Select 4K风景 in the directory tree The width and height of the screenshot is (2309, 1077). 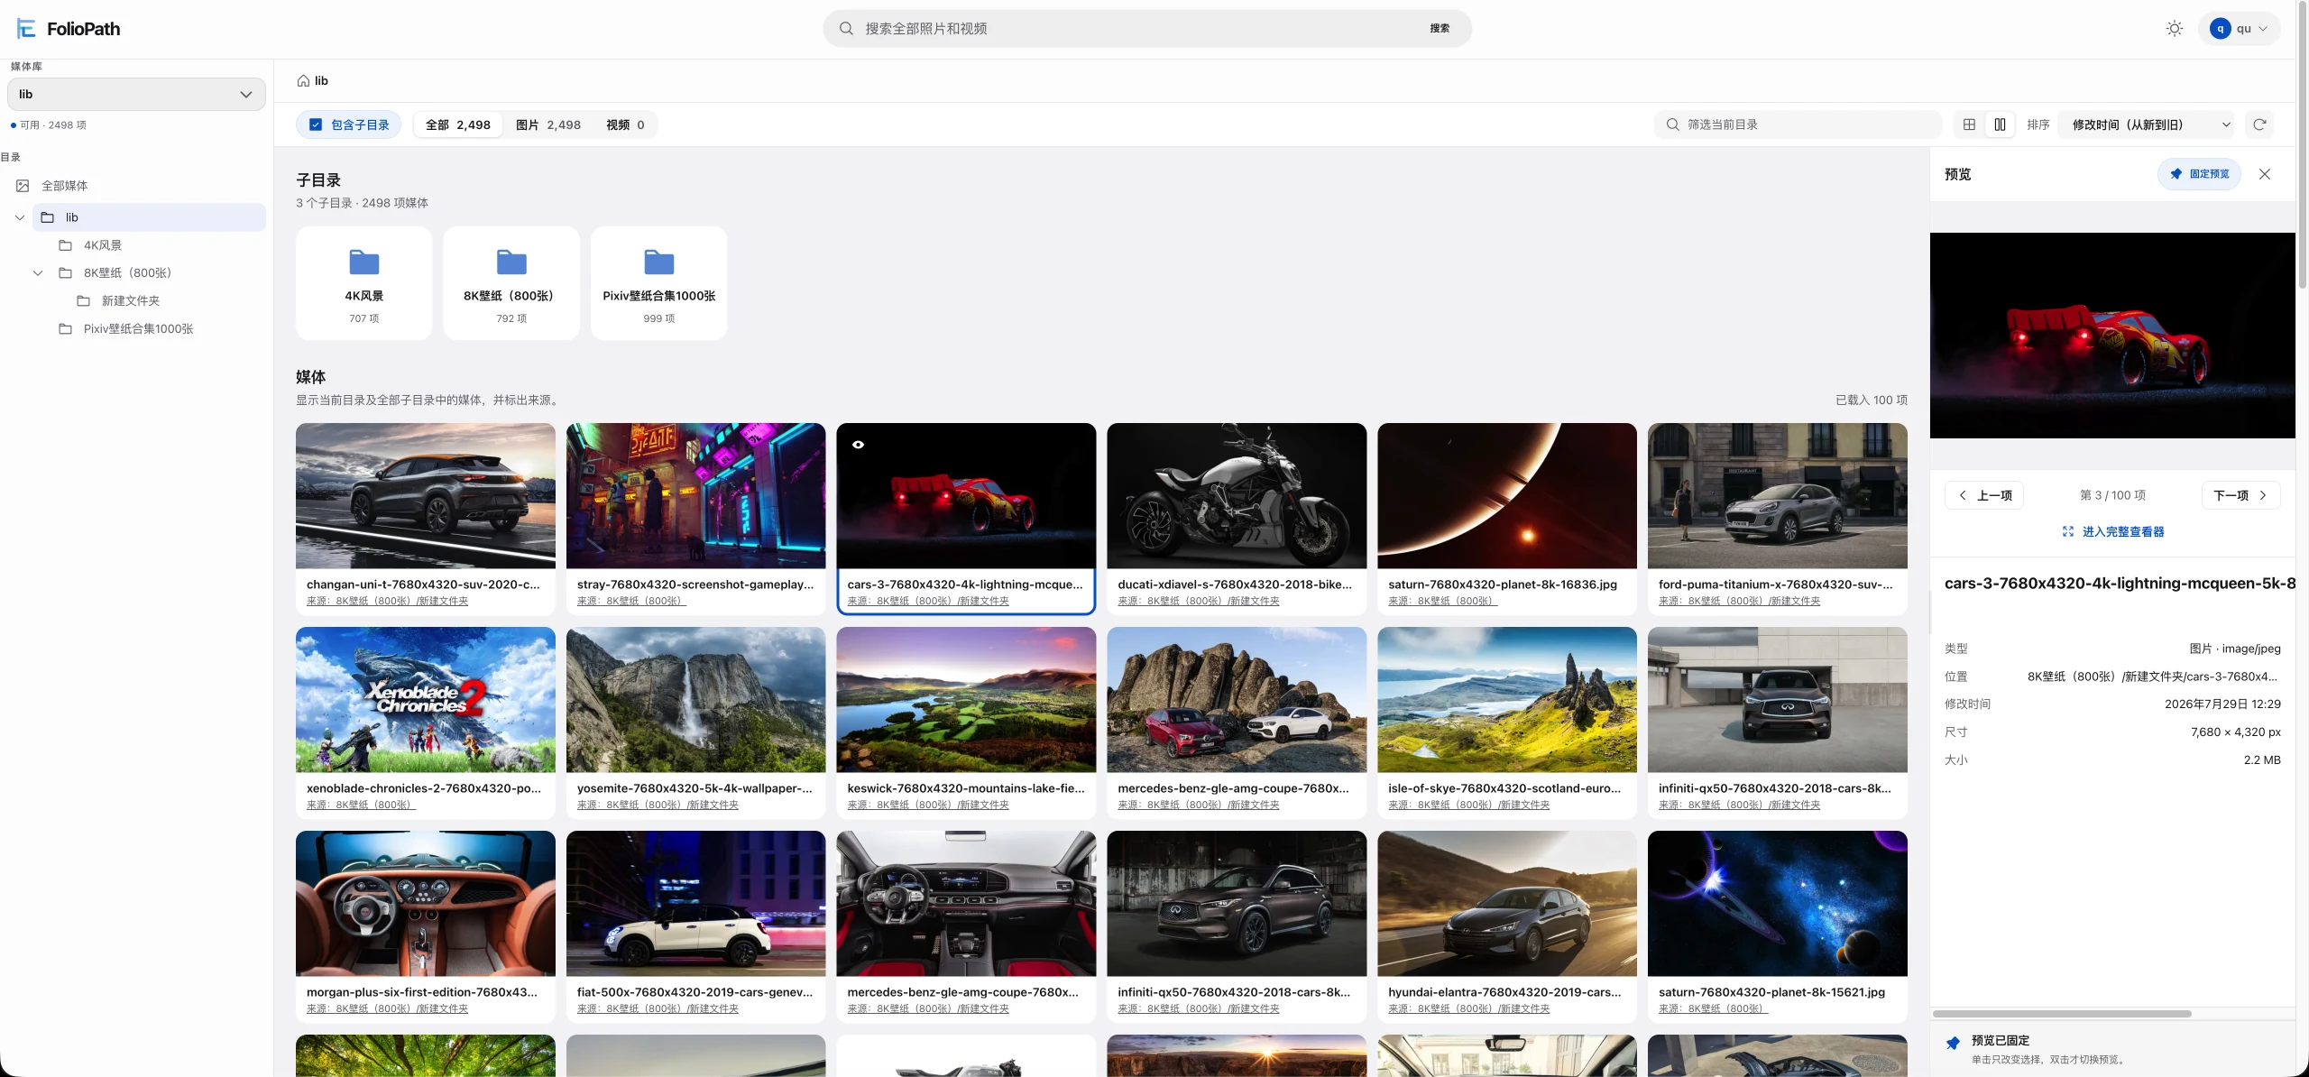pos(103,245)
